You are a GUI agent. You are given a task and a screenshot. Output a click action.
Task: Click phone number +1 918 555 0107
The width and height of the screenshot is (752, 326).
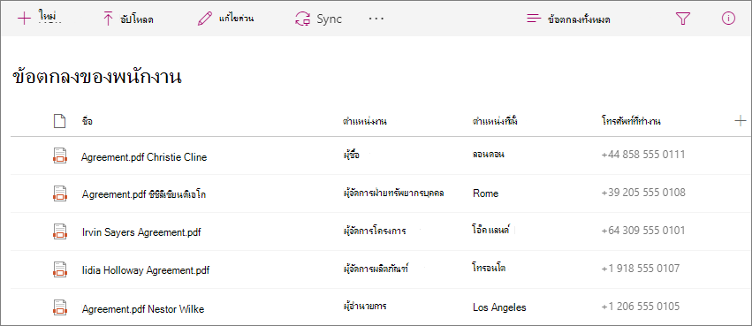[641, 268]
